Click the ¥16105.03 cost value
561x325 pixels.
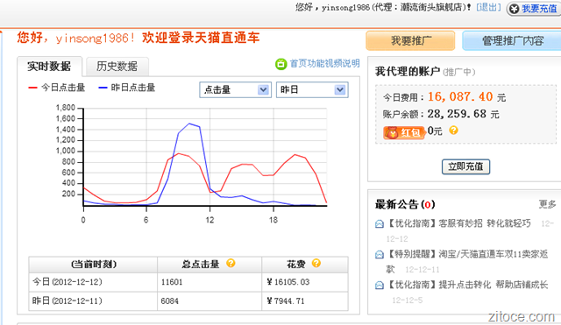click(x=288, y=282)
